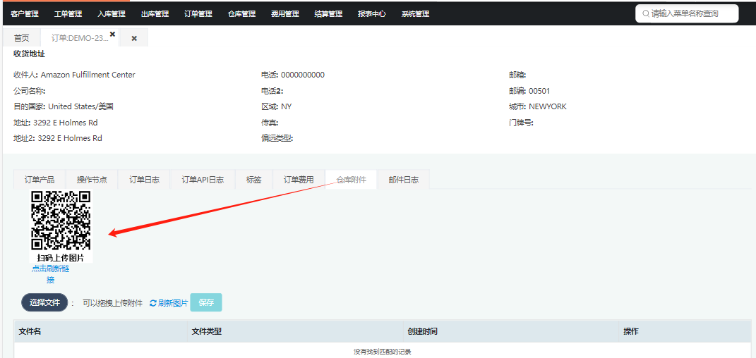Open the 出库管理 menu

click(155, 14)
